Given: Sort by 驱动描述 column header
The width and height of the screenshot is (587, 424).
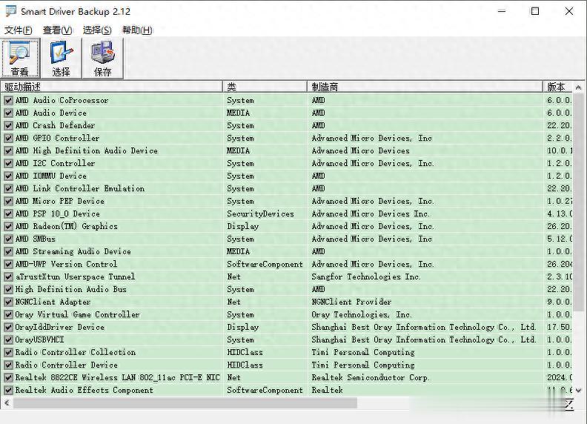Looking at the screenshot, I should tap(112, 87).
